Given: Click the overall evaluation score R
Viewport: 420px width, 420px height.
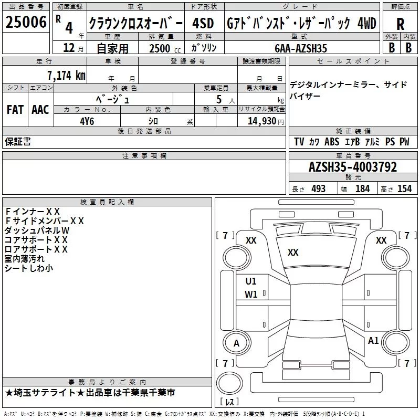Looking at the screenshot, I should pyautogui.click(x=400, y=24).
